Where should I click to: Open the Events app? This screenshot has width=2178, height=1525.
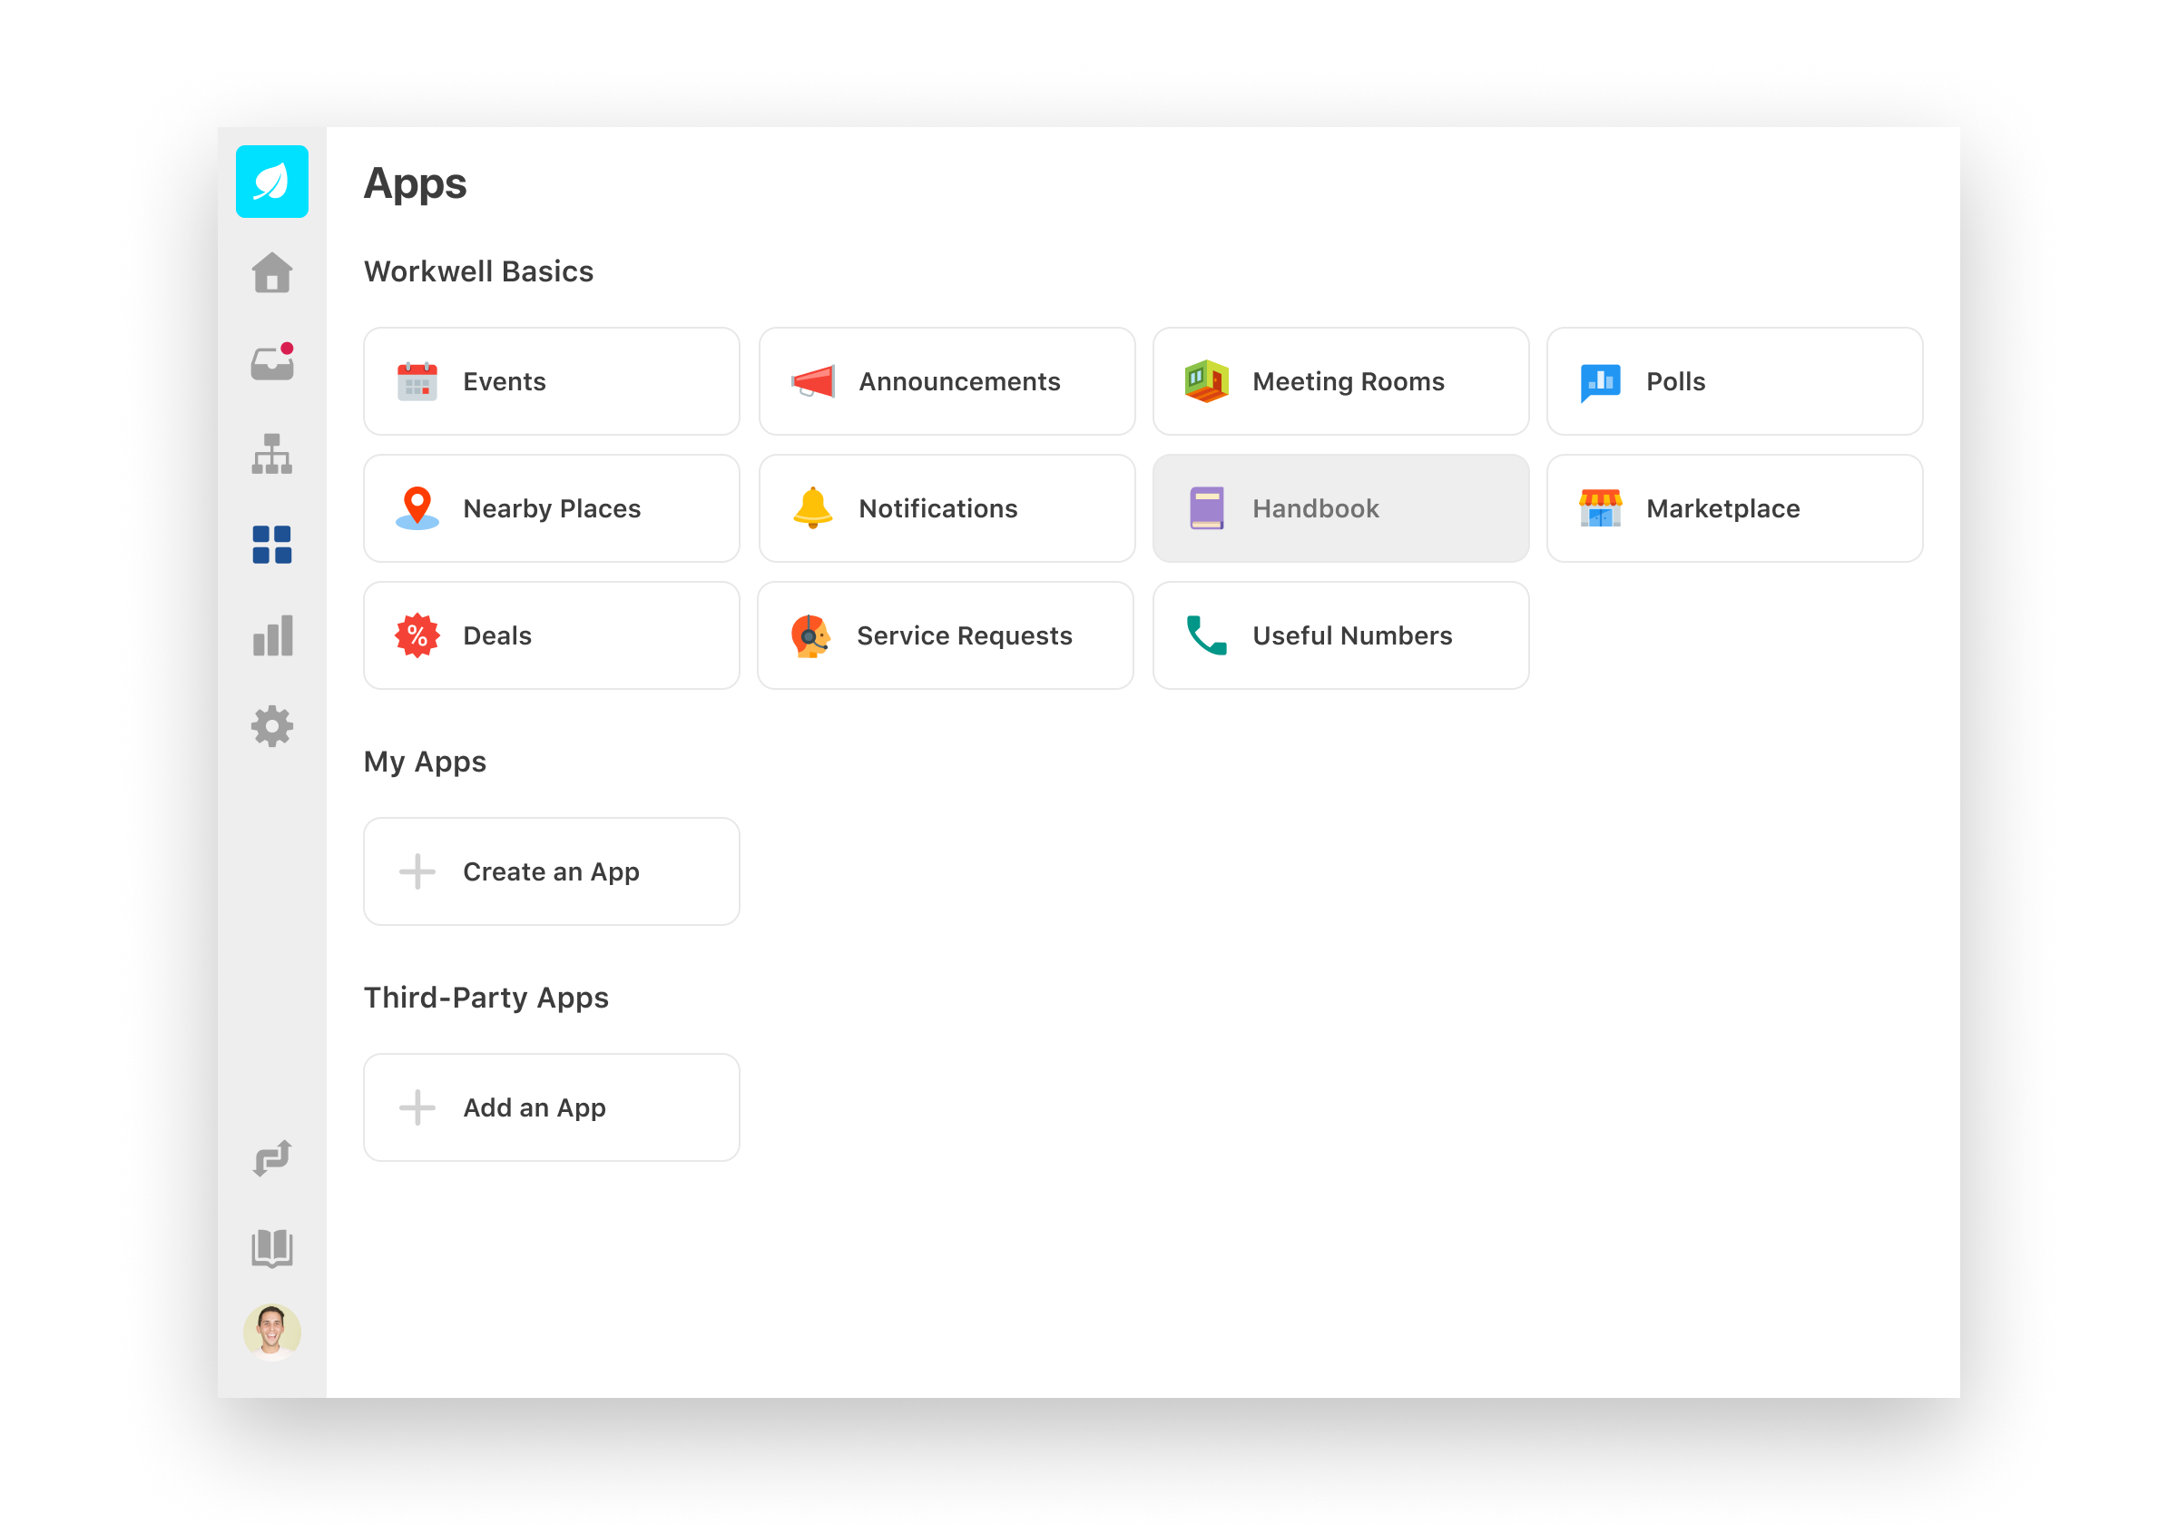click(x=551, y=381)
